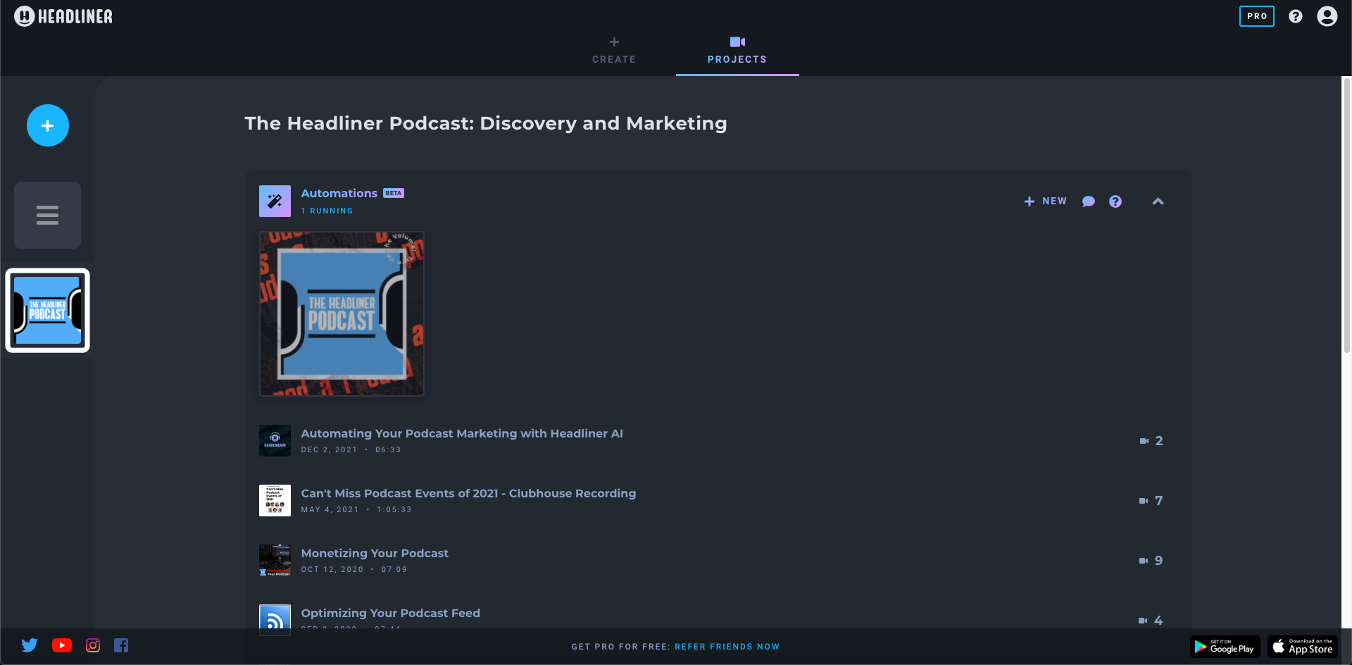1352x665 pixels.
Task: Click the 1 RUNNING status text
Action: (x=327, y=211)
